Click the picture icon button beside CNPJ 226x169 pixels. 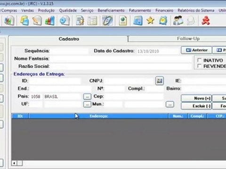[160, 81]
